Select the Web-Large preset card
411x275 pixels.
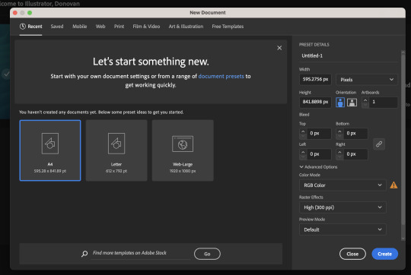coord(183,150)
